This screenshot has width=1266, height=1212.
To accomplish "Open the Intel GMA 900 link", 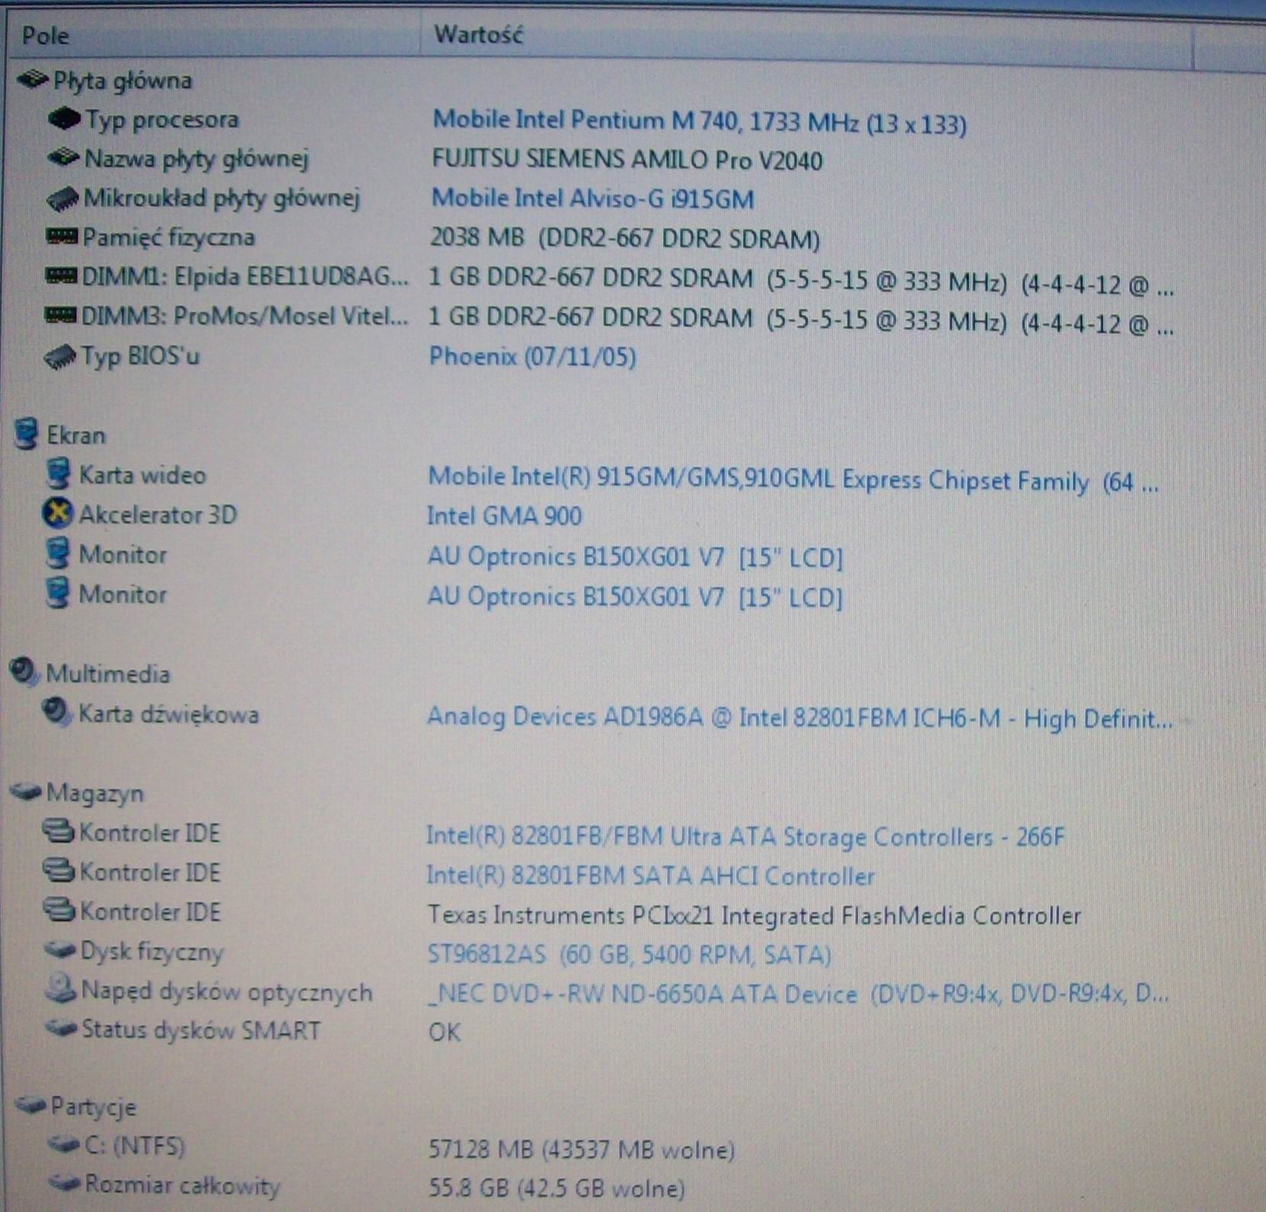I will [x=504, y=516].
